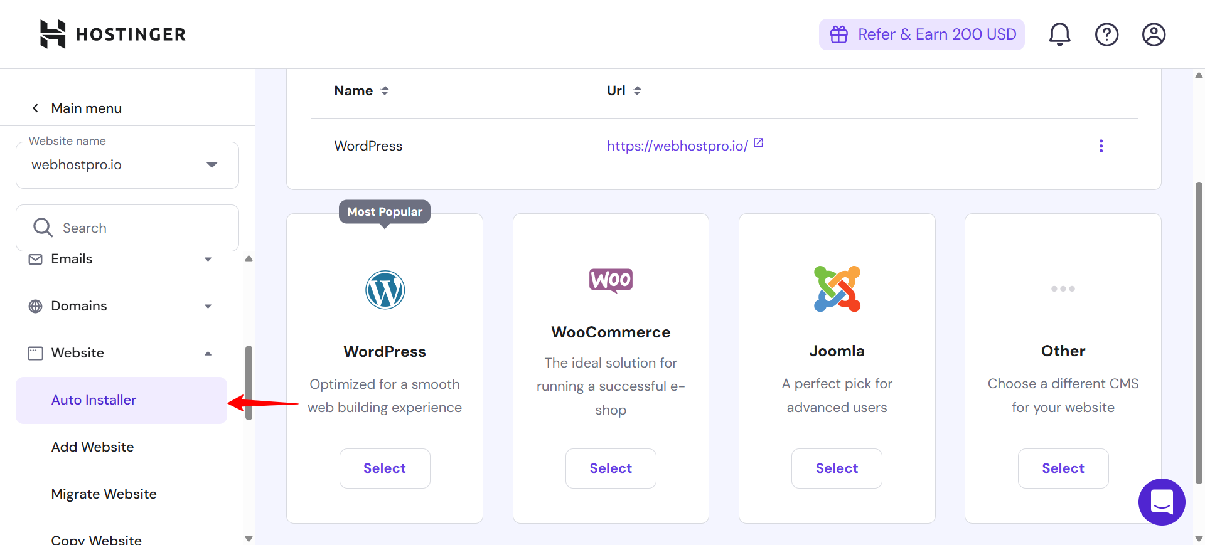This screenshot has width=1205, height=545.
Task: Expand the Emails menu section
Action: pos(208,259)
